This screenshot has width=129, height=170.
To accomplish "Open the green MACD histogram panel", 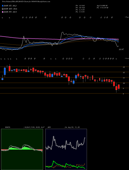I will [22, 149].
